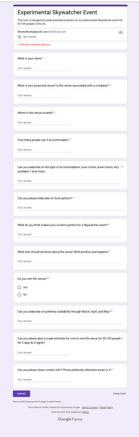Focus the What is your name field
Screen dimensions: 139x437
[44, 68]
